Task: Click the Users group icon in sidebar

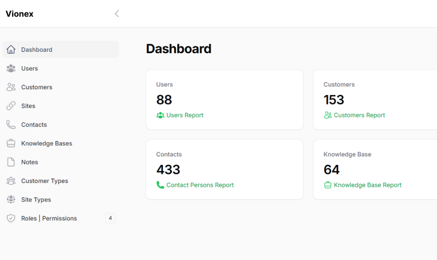Action: point(11,68)
